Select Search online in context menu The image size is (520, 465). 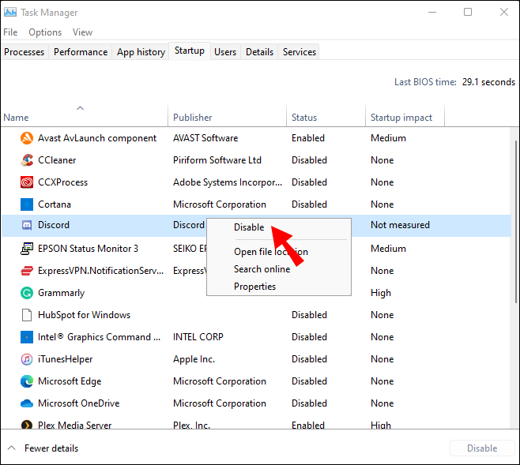click(x=262, y=269)
